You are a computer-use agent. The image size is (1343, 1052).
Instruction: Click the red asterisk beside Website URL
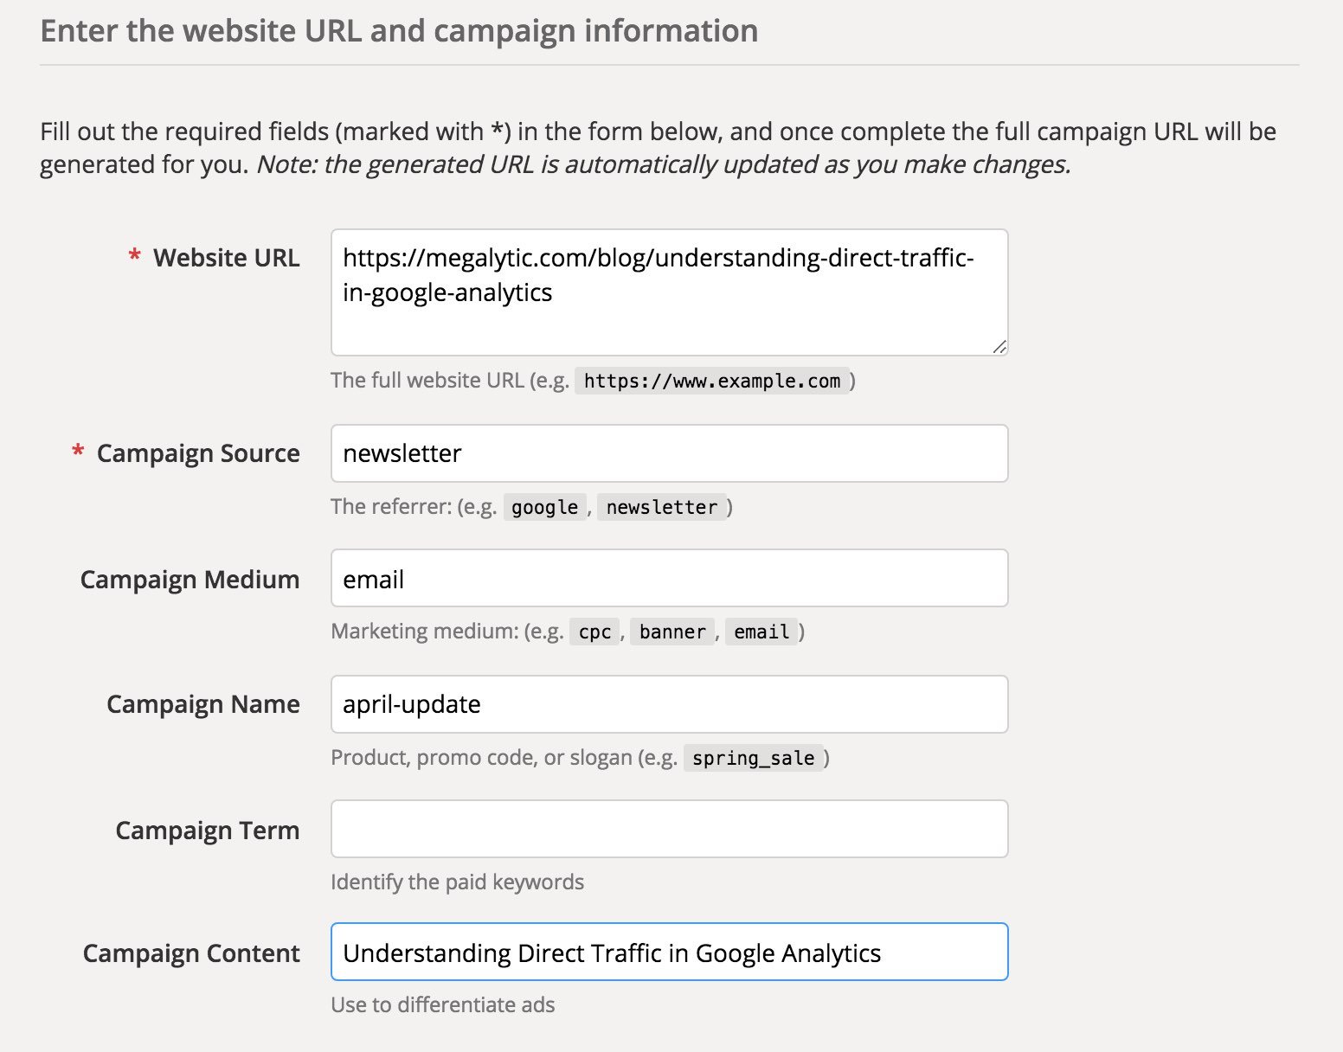pos(133,256)
